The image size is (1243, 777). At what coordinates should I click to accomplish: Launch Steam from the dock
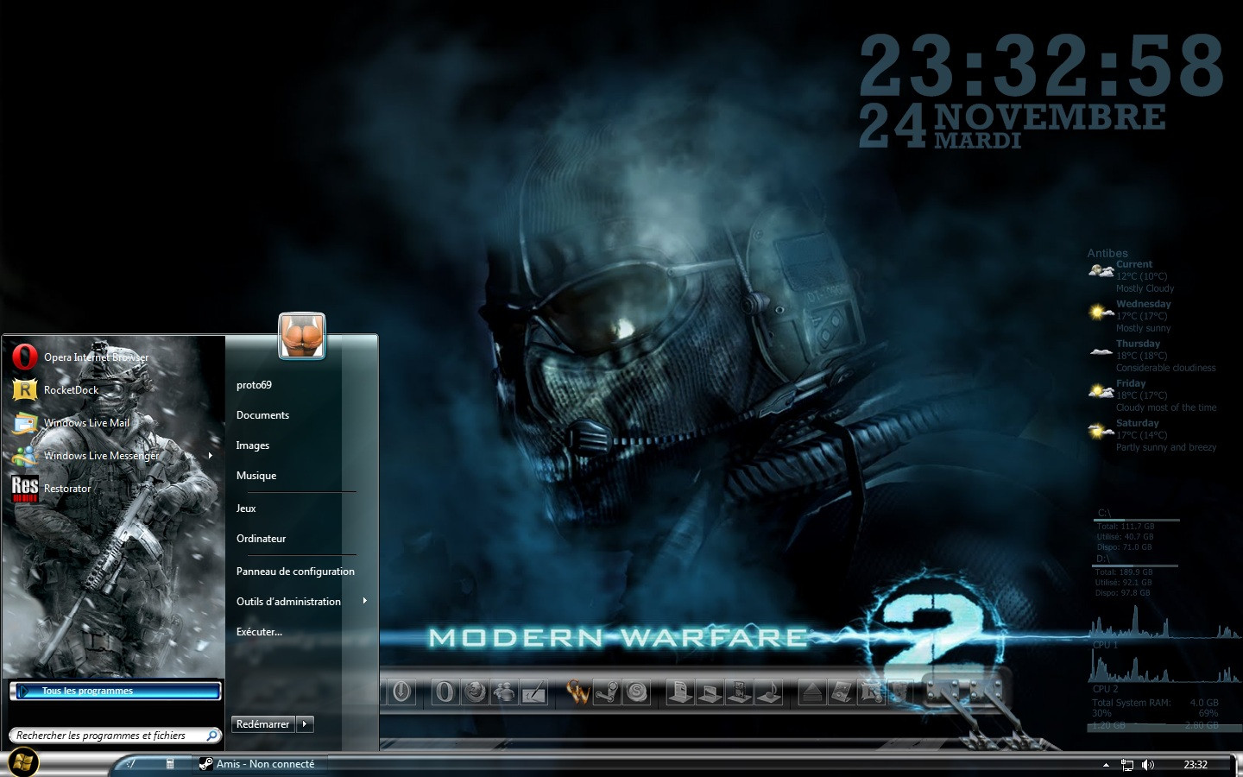[x=607, y=692]
